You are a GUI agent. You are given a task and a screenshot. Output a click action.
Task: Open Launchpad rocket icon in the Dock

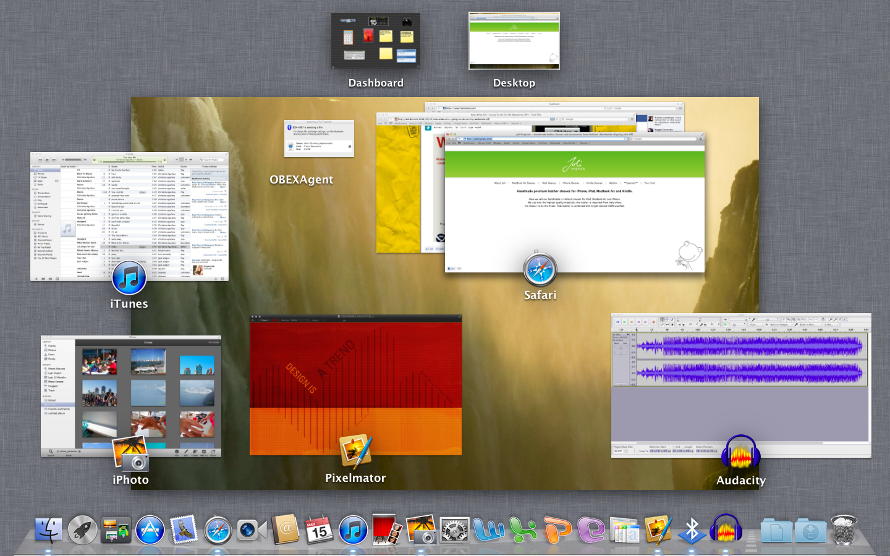(x=82, y=530)
